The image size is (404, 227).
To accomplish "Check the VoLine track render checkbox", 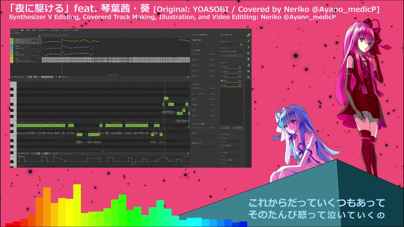I will click(222, 71).
